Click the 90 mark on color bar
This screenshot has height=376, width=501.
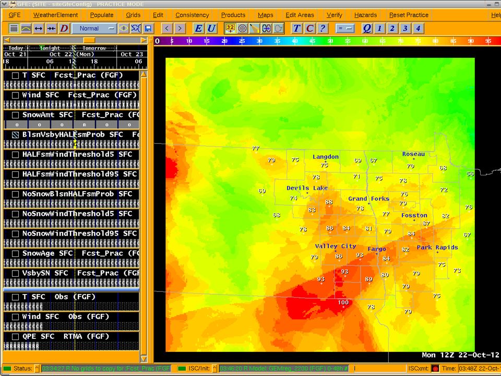tap(470, 41)
